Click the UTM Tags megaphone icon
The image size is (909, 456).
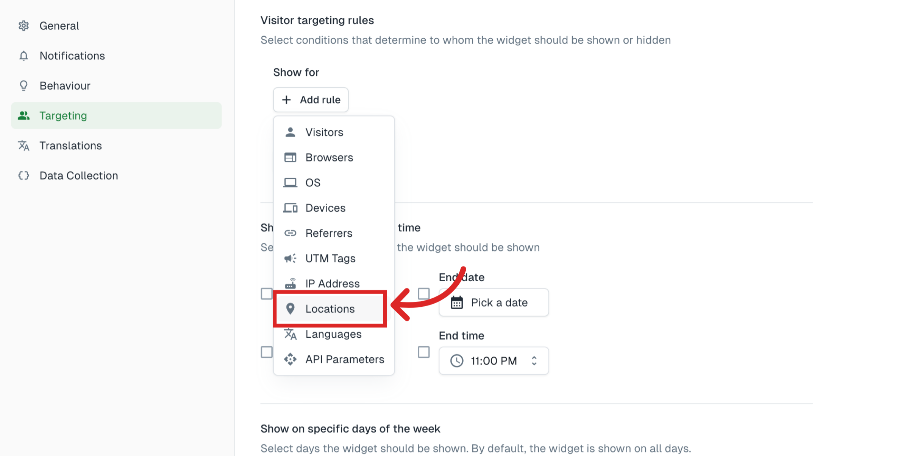pyautogui.click(x=290, y=258)
